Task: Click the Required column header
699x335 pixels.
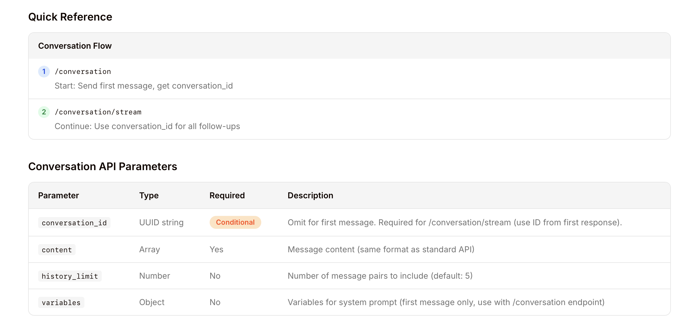Action: 227,195
